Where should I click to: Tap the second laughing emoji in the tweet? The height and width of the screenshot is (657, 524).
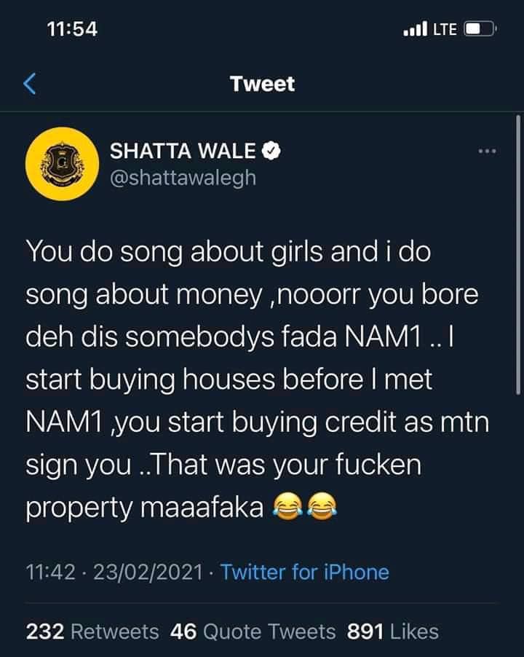tap(322, 507)
